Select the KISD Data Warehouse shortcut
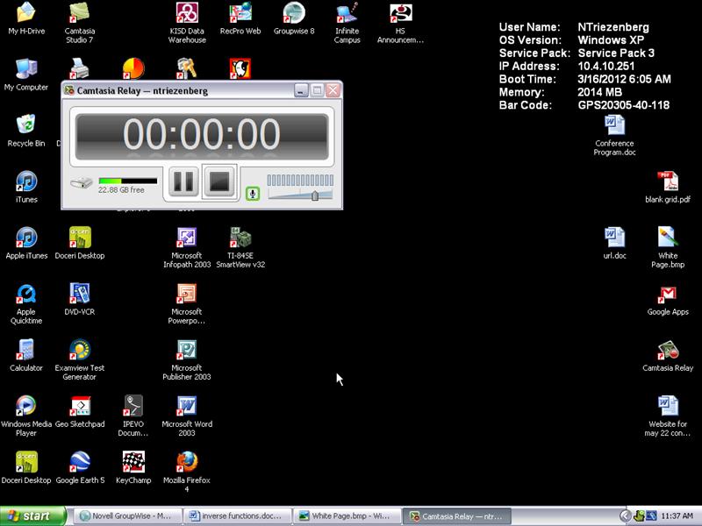Screen dimensions: 702x526 pos(187,24)
